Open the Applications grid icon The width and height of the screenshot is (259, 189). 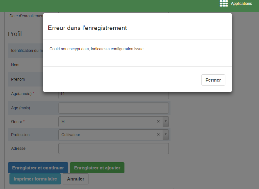click(x=224, y=4)
